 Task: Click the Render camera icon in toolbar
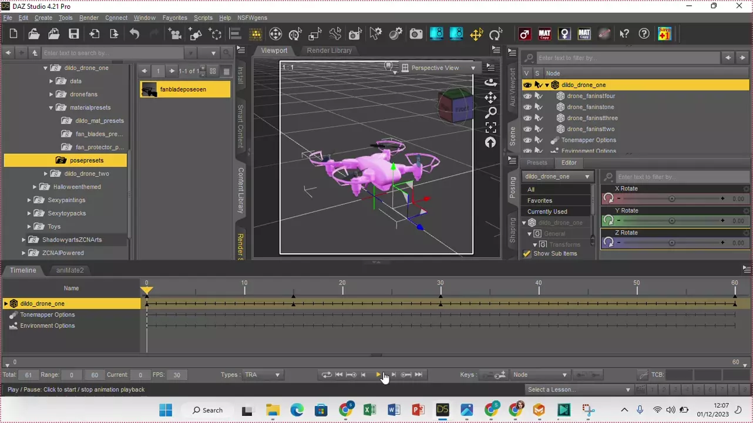(x=416, y=34)
